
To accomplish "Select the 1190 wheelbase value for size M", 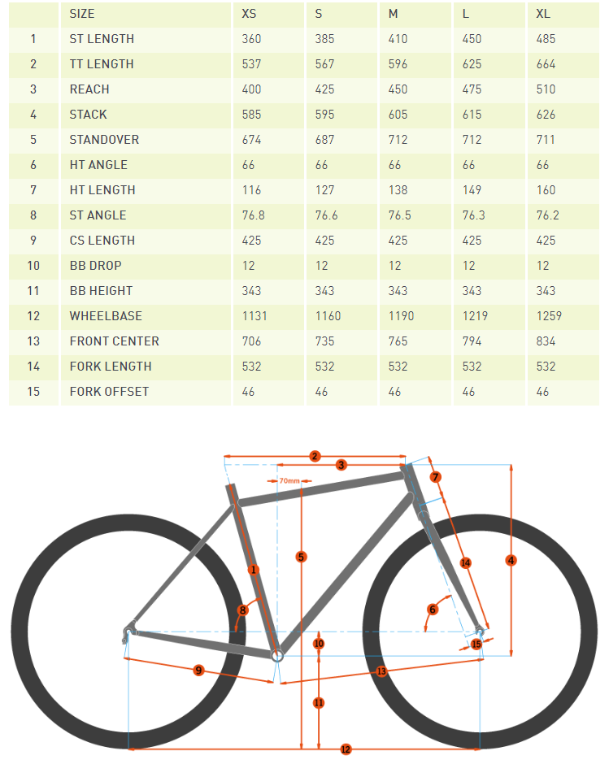I will pyautogui.click(x=401, y=316).
